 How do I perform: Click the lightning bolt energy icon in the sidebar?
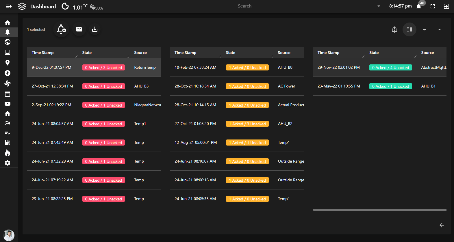(8, 73)
